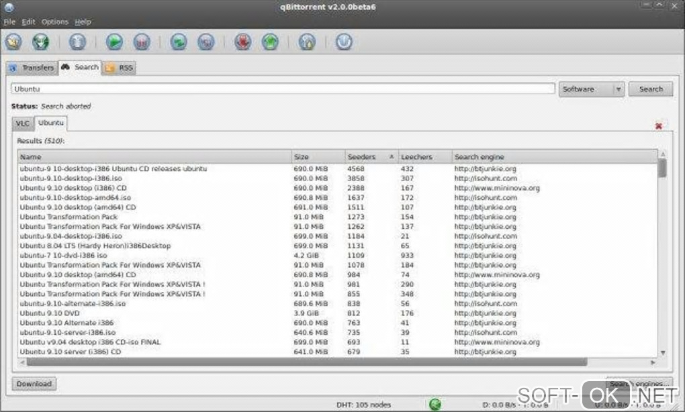Image resolution: width=685 pixels, height=412 pixels.
Task: Select result 'ubuntu-7 10-dvd-i386 iso'
Action: click(x=337, y=255)
